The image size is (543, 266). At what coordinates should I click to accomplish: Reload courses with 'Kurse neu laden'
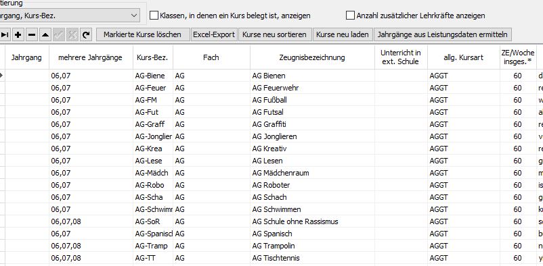tap(343, 34)
